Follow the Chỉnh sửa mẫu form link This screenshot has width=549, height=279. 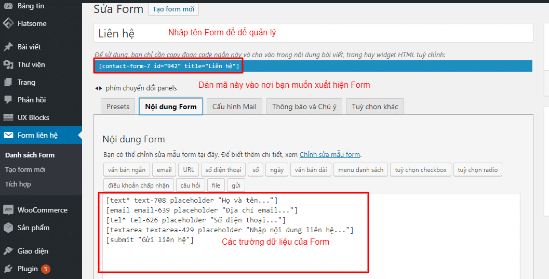329,154
